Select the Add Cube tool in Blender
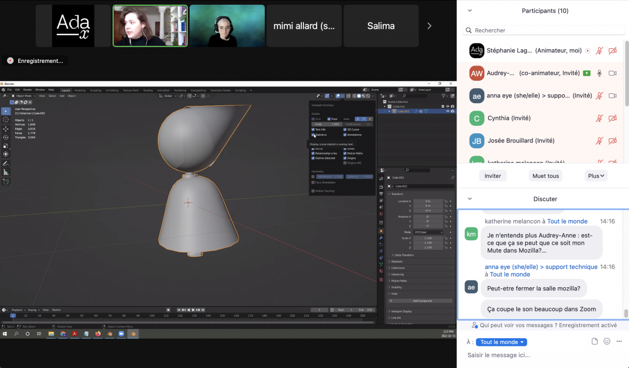This screenshot has width=629, height=368. (6, 181)
